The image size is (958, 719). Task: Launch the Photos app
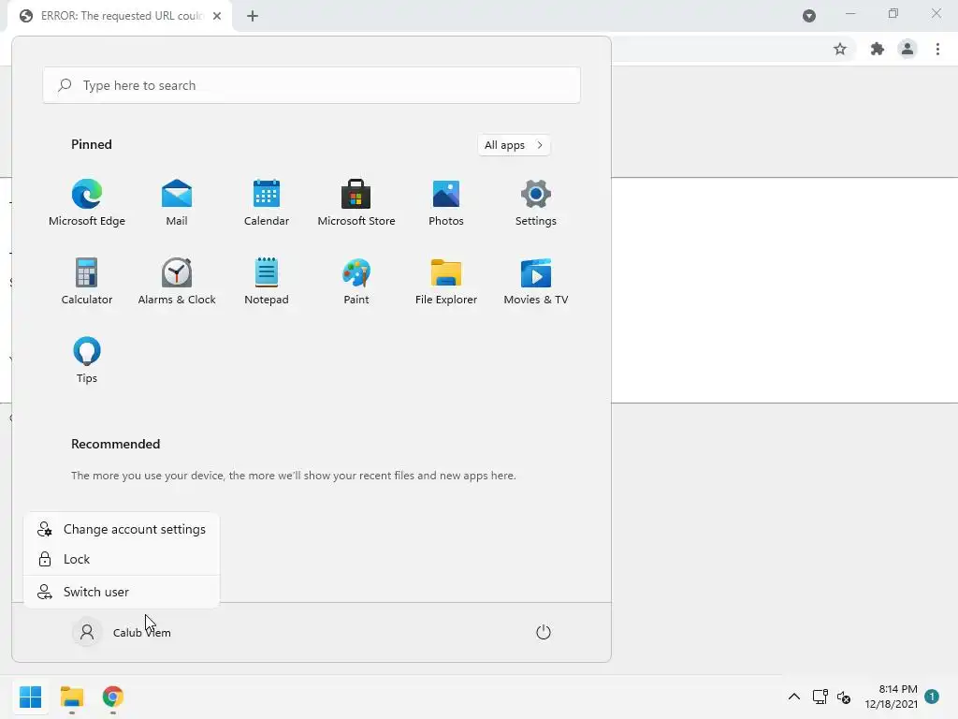click(446, 203)
